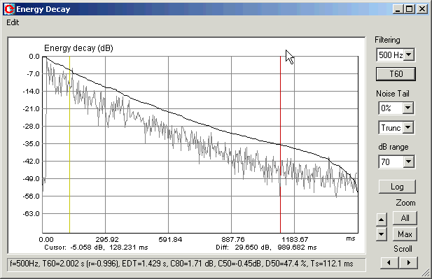Expand the Noise Tail 0% dropdown
This screenshot has width=432, height=279.
click(x=407, y=108)
